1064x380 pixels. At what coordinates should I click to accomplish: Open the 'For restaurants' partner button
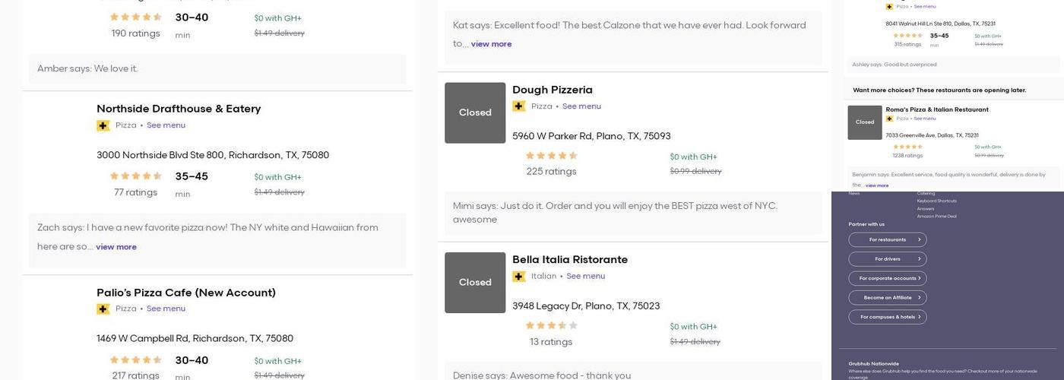tap(888, 239)
